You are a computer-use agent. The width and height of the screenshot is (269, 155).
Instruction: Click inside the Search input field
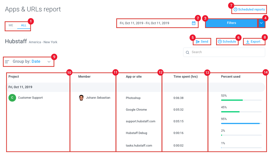pyautogui.click(x=224, y=52)
